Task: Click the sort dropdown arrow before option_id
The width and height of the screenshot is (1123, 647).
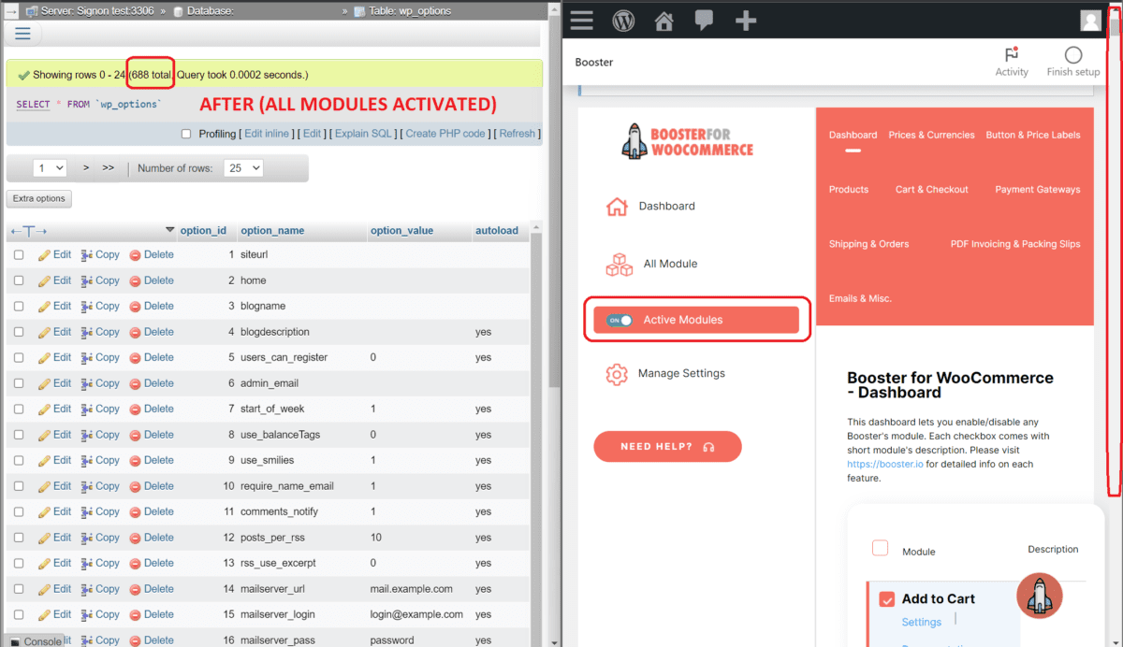Action: [x=170, y=230]
